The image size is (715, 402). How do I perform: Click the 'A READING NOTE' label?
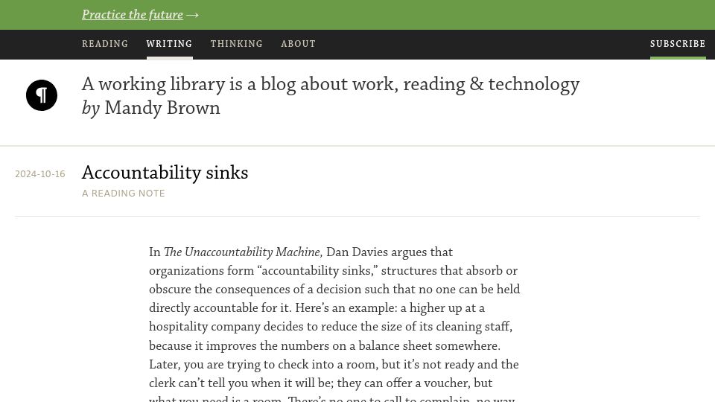coord(124,194)
